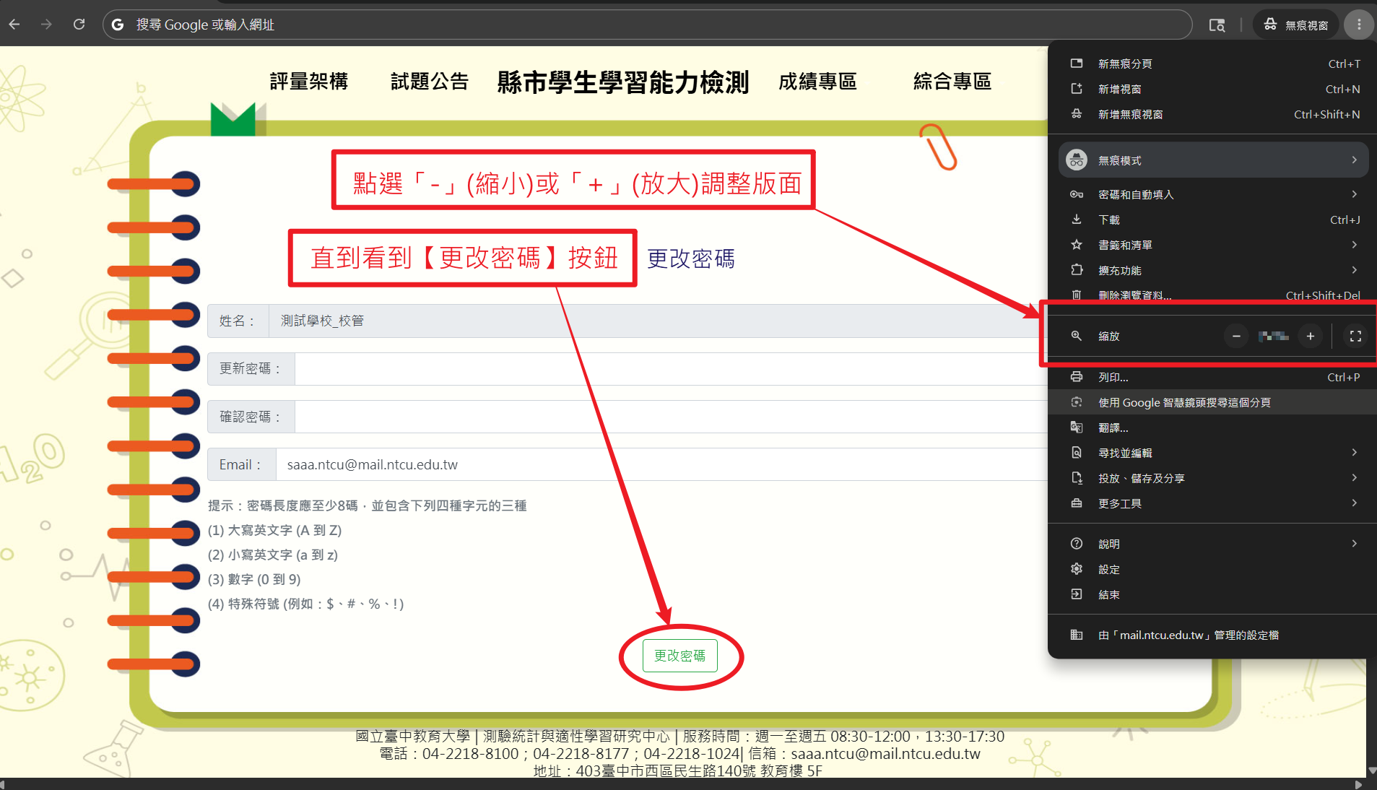Open 設定 settings menu item

pyautogui.click(x=1213, y=569)
